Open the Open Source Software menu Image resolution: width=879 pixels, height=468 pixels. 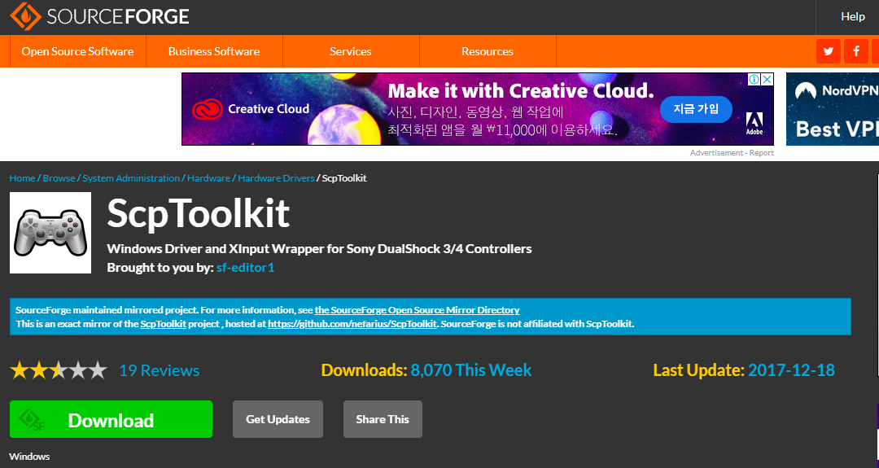pos(77,51)
